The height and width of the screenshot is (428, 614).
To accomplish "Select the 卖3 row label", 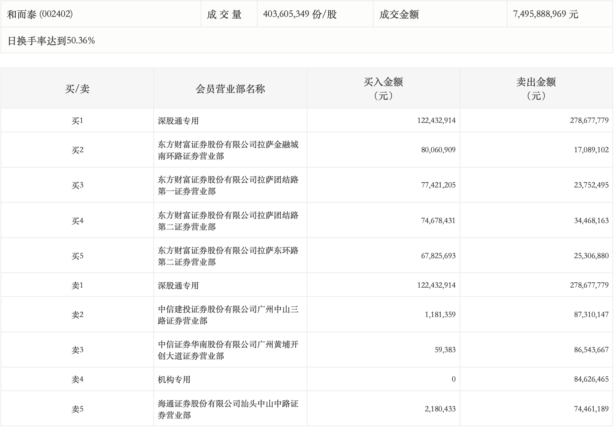I will pyautogui.click(x=77, y=350).
